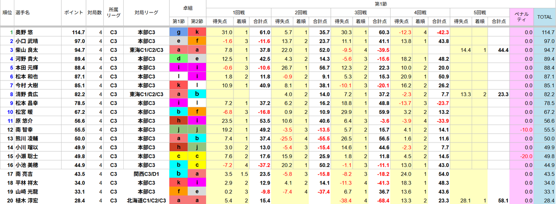Click the ポイント column header
556x204 pixels.
click(x=74, y=13)
